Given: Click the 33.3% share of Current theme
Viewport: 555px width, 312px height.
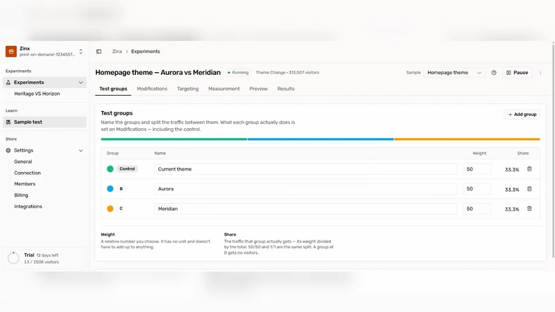Looking at the screenshot, I should click(x=512, y=170).
